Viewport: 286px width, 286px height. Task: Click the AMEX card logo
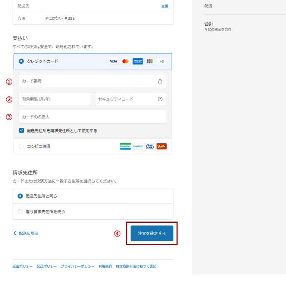coord(138,61)
